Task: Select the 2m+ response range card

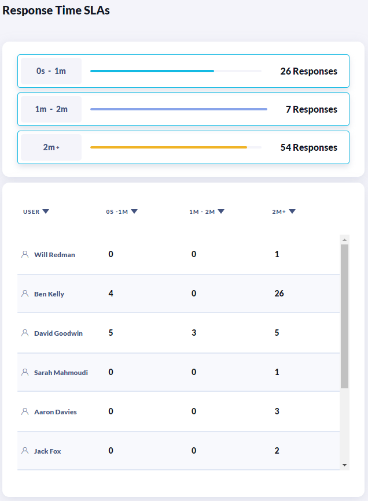Action: click(183, 147)
